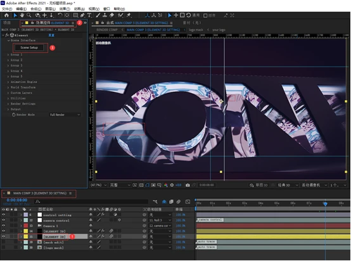351x261 pixels.
Task: Click the Draft 3D icon below viewer
Action: coord(252,185)
